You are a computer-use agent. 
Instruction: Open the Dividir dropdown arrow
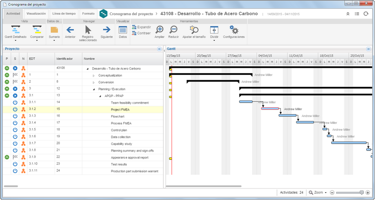(x=214, y=40)
